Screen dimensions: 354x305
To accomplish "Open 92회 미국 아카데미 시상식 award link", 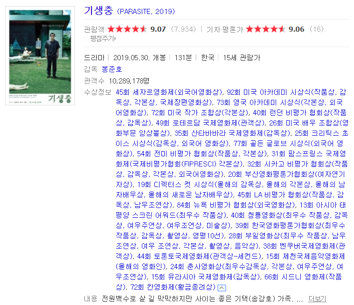I will [269, 92].
